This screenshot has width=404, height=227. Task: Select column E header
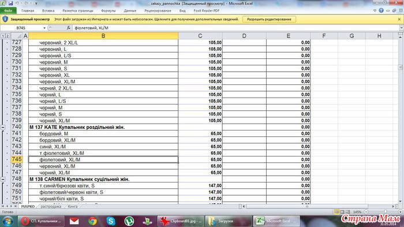[289, 36]
